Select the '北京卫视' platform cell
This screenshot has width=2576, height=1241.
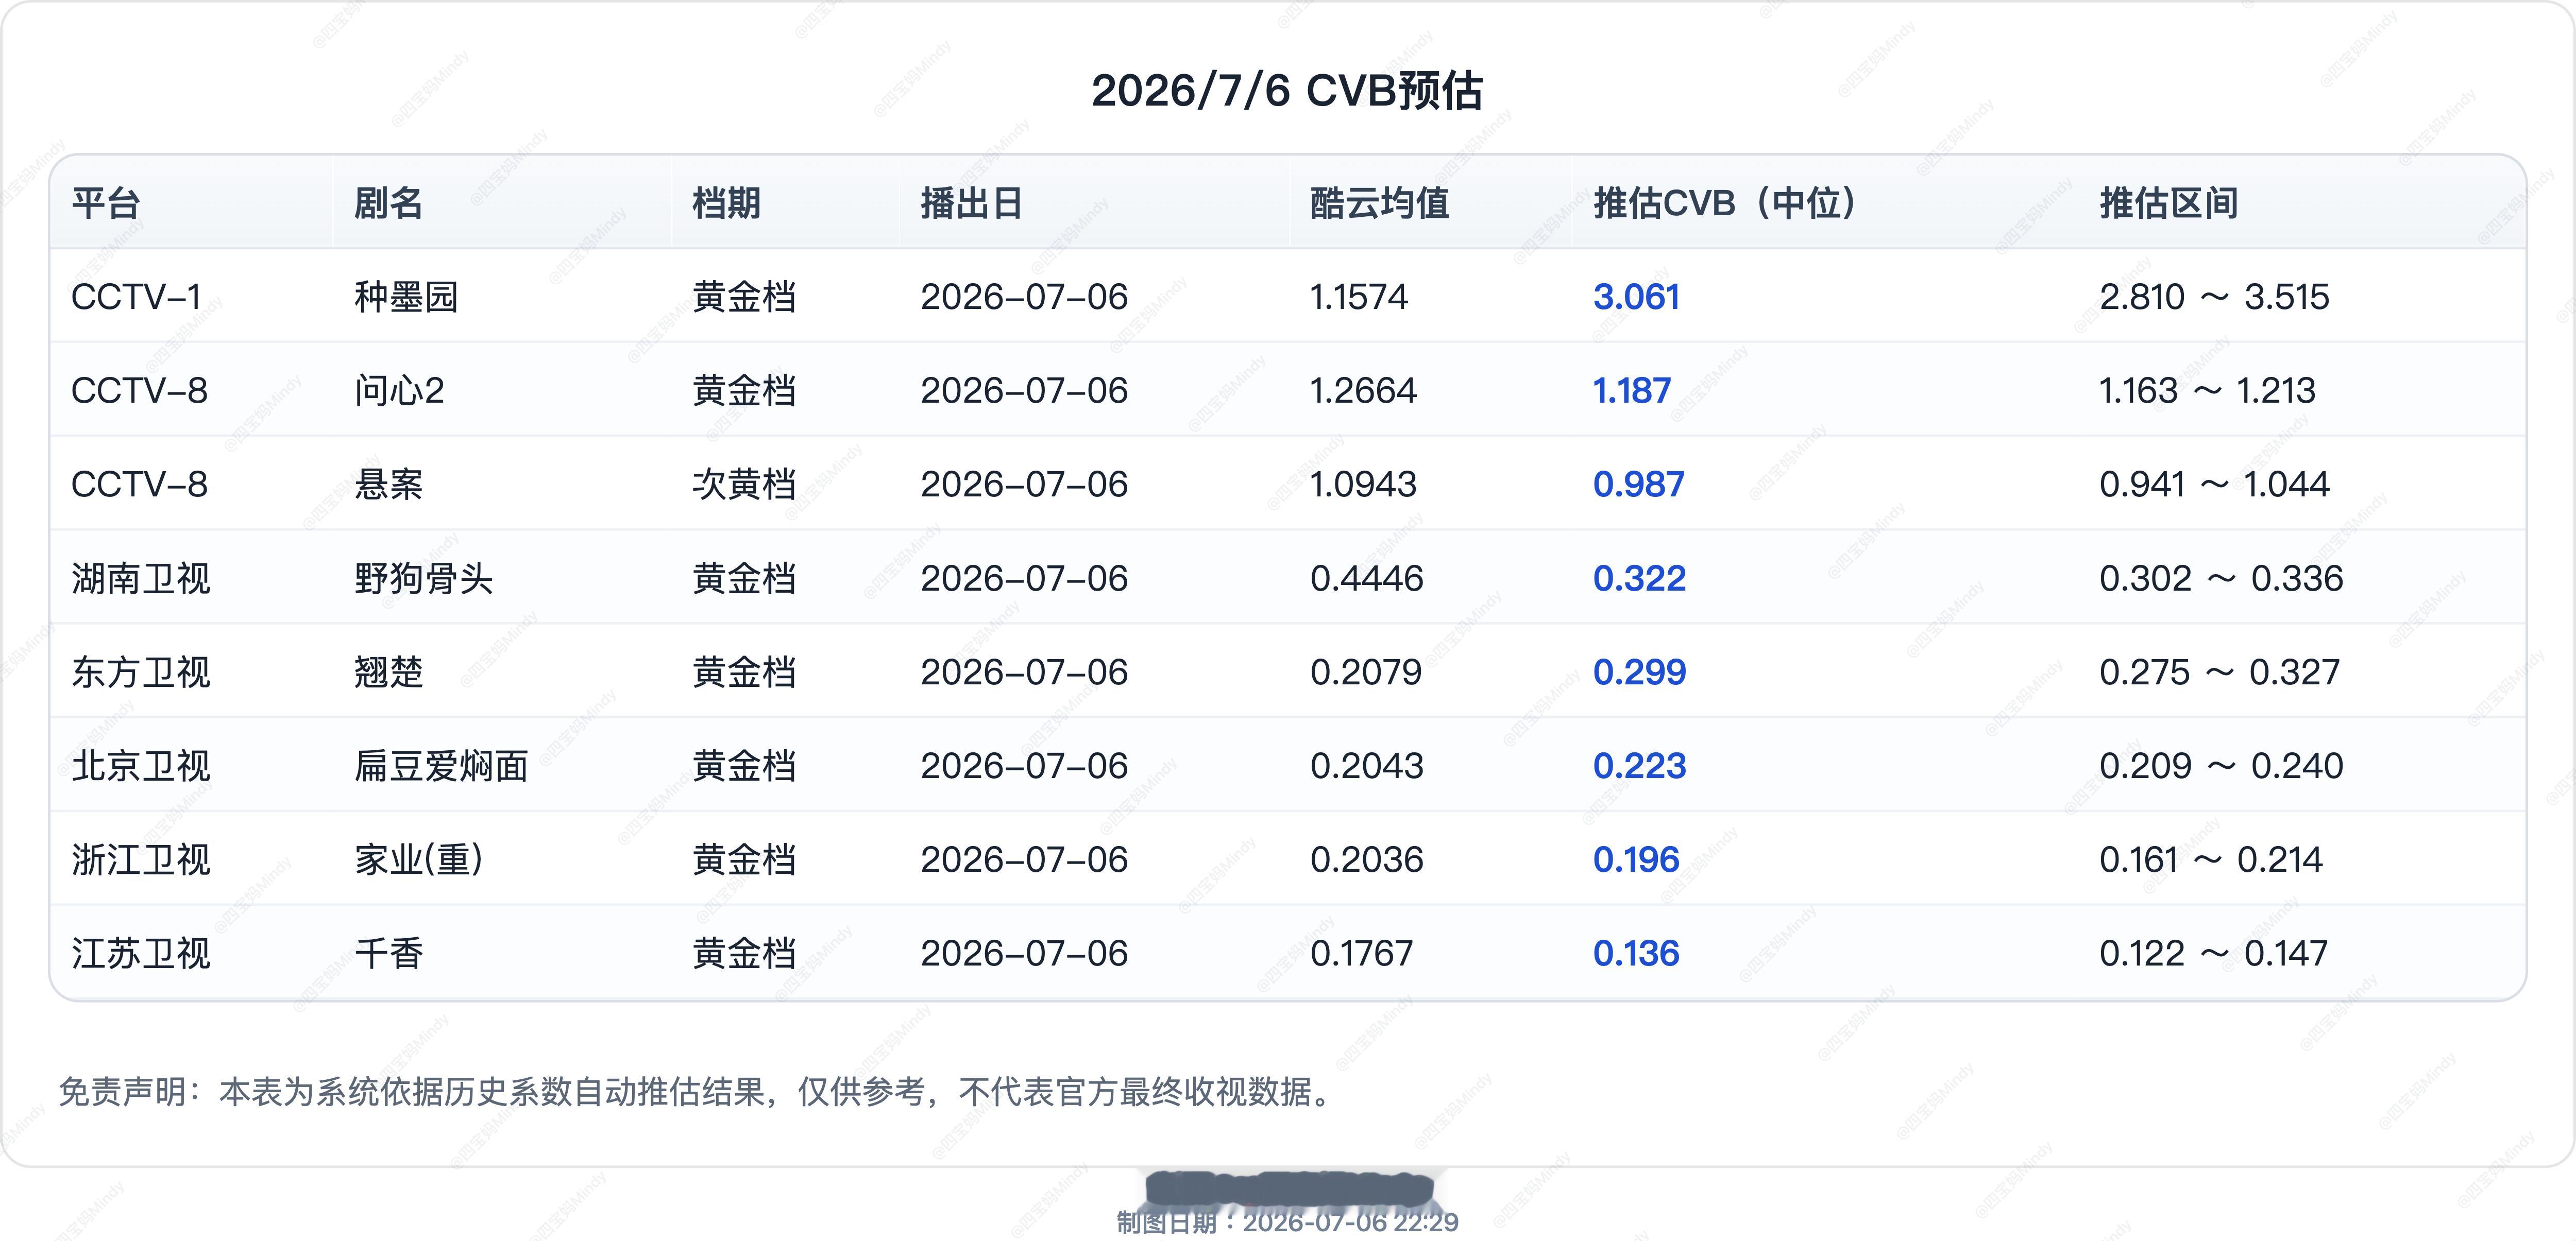click(141, 766)
